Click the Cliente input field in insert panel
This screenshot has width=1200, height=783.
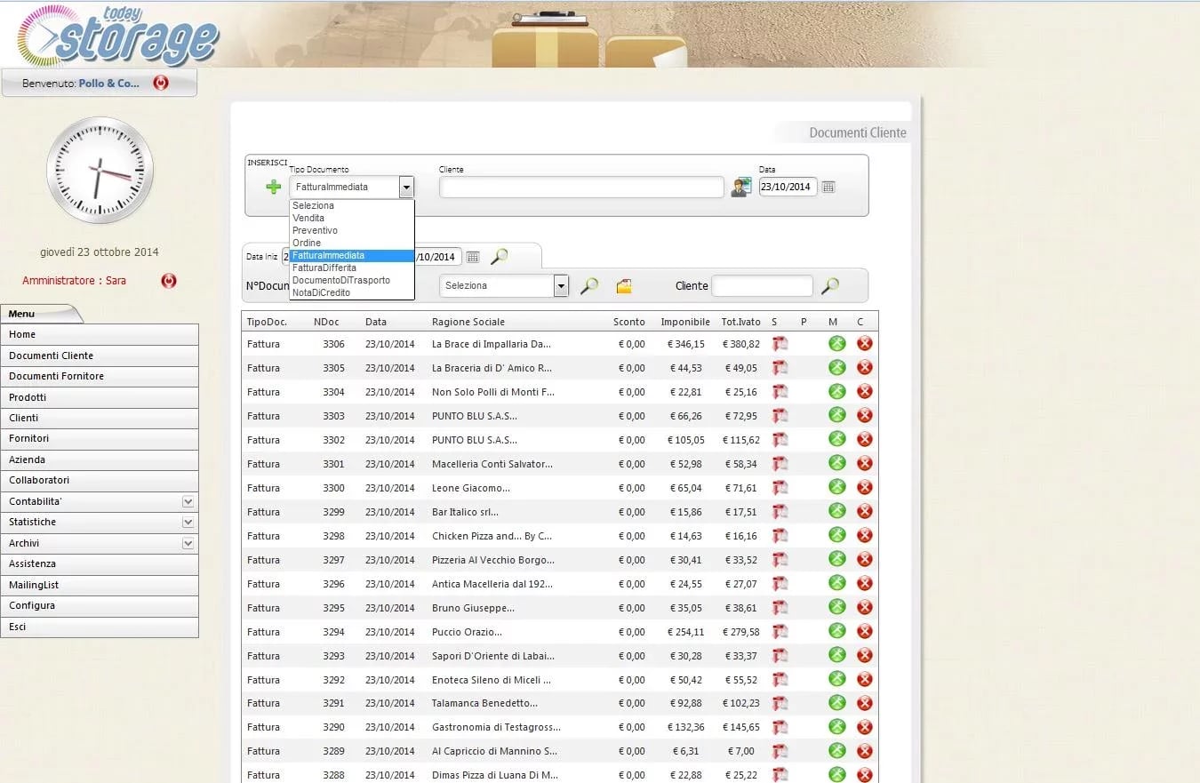[x=581, y=187]
